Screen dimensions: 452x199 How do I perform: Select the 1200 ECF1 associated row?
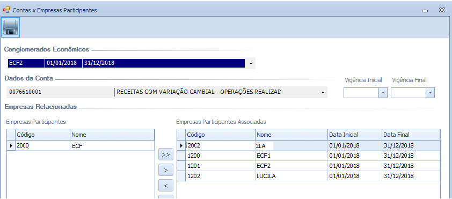(309, 156)
